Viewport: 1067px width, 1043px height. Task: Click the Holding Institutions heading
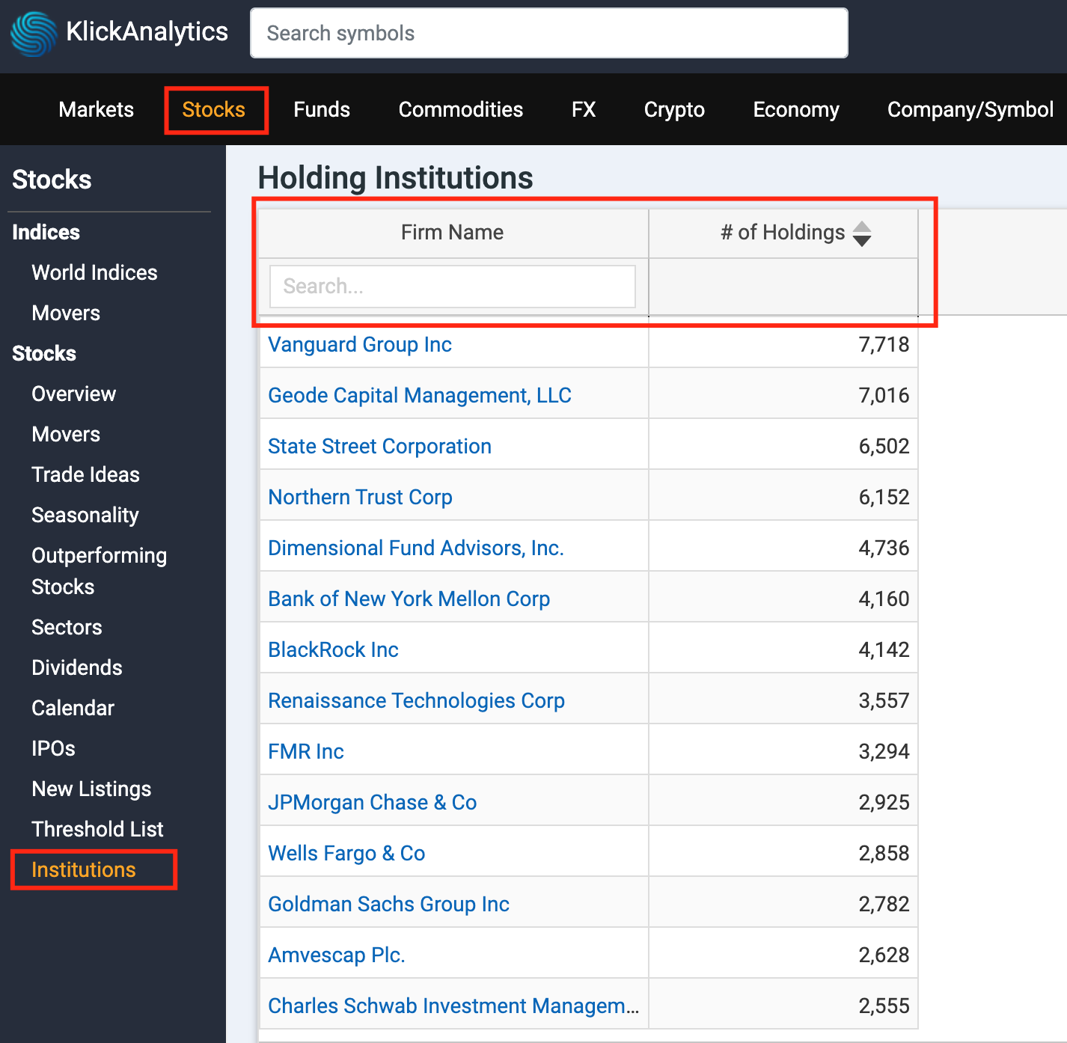tap(395, 178)
